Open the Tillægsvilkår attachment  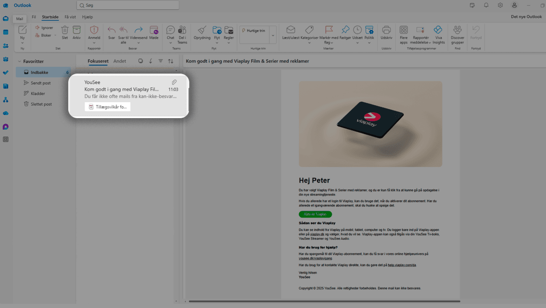pyautogui.click(x=107, y=107)
